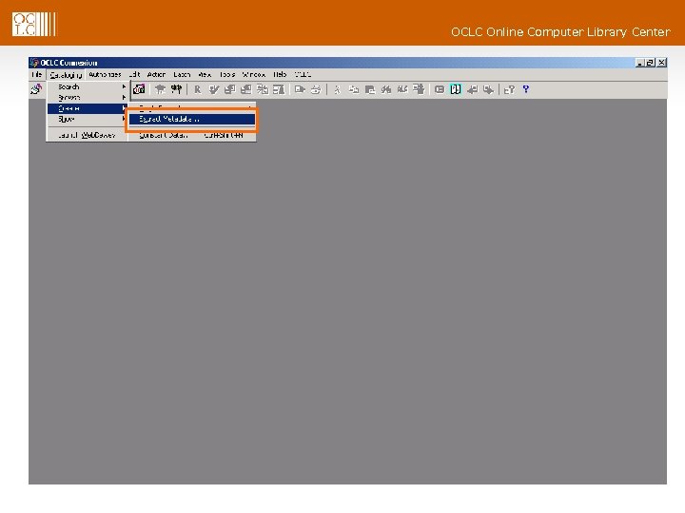
Task: Expand the Single Record submenu arrow
Action: (x=250, y=107)
